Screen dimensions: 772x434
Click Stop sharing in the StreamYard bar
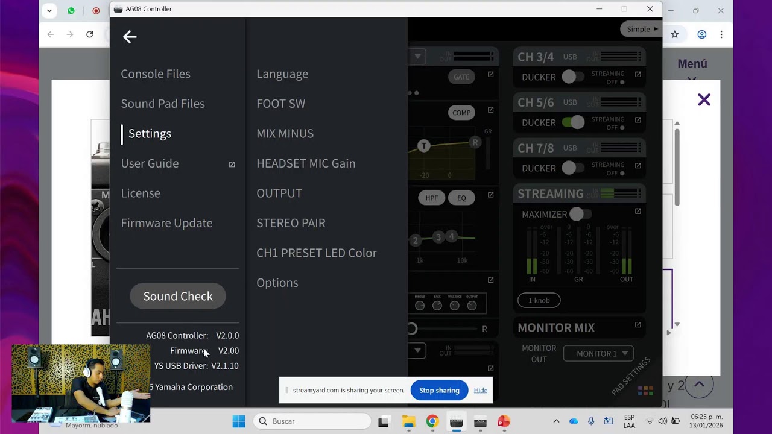tap(439, 391)
